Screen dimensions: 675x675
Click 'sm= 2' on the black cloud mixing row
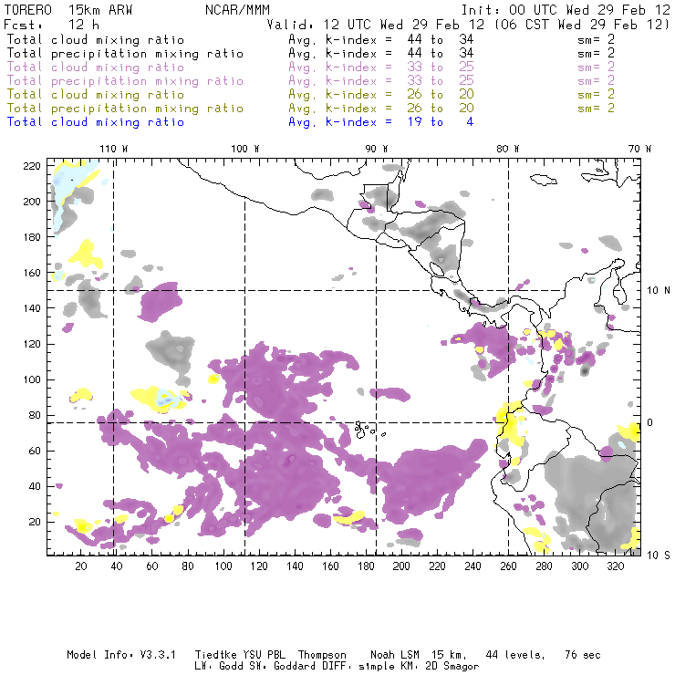coord(596,39)
